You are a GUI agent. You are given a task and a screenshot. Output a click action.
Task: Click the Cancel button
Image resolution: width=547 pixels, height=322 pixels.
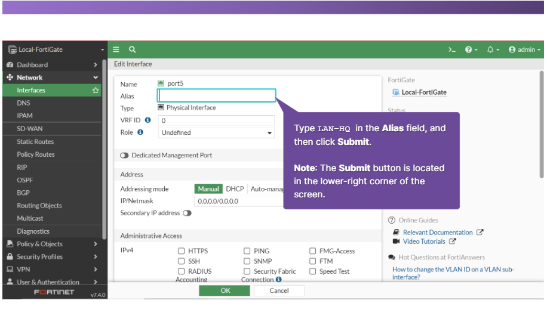click(x=279, y=290)
